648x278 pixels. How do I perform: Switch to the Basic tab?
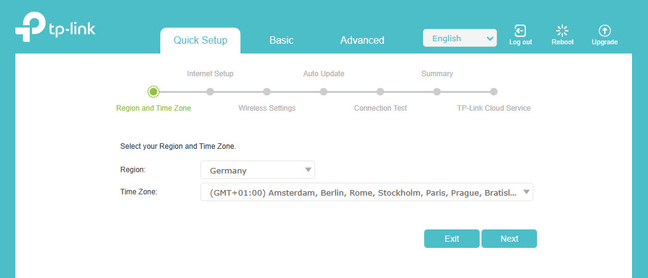click(x=281, y=41)
